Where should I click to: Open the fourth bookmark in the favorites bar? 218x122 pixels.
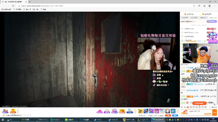[36, 9]
